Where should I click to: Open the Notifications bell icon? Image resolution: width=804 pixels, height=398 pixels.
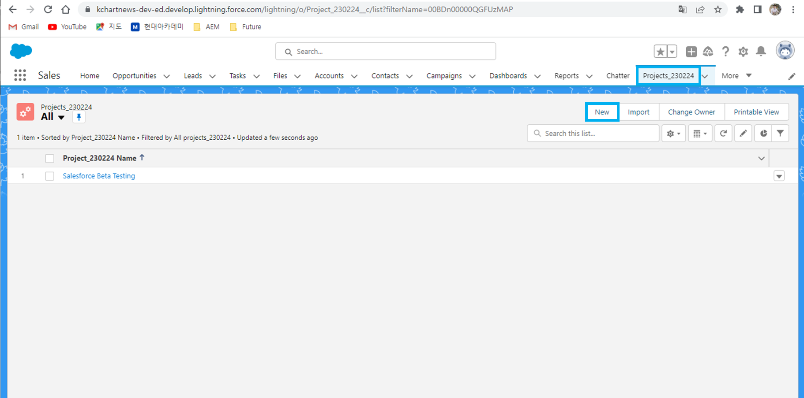tap(761, 52)
